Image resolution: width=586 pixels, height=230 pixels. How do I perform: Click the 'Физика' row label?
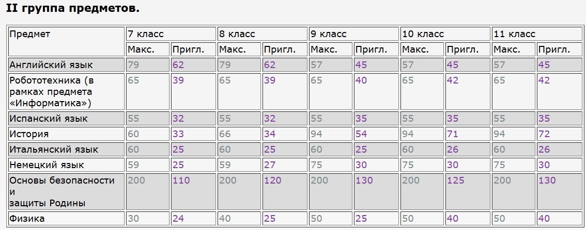(x=27, y=219)
